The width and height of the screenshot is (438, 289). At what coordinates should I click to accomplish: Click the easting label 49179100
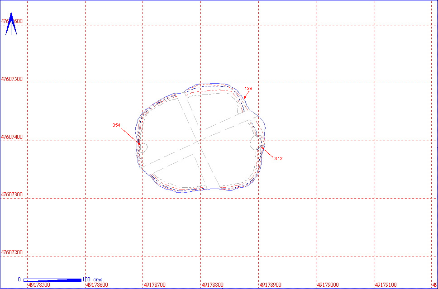(x=386, y=285)
